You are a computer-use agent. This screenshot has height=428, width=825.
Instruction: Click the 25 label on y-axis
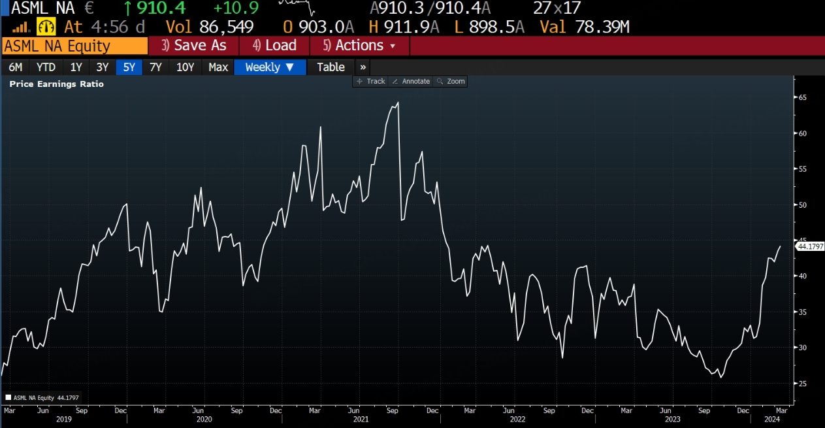coord(803,383)
